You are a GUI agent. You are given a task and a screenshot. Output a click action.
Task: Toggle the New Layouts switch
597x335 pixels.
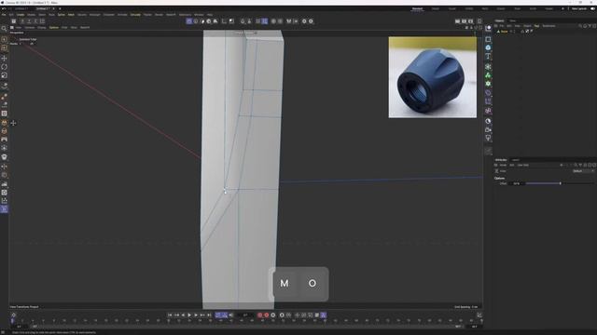pyautogui.click(x=593, y=8)
